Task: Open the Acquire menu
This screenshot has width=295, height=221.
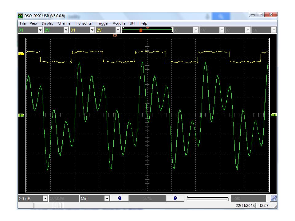Action: click(x=119, y=23)
